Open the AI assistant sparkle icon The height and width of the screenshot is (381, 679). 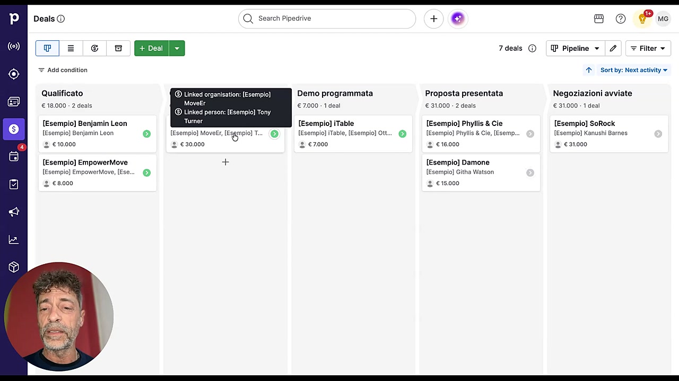pos(458,19)
